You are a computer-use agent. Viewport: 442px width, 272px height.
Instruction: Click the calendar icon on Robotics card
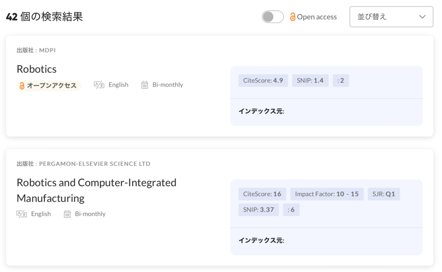145,85
